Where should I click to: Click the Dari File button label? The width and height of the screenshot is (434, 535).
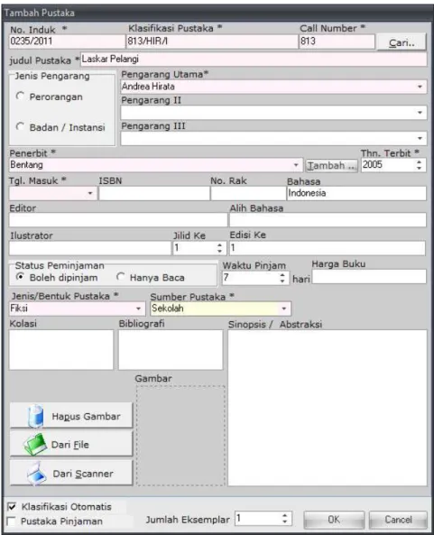point(70,445)
